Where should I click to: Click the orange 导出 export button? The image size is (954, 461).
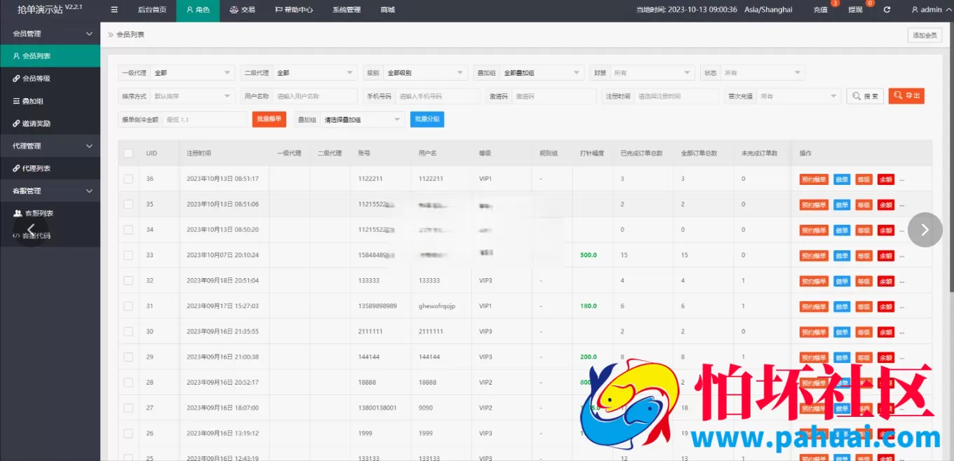(906, 96)
